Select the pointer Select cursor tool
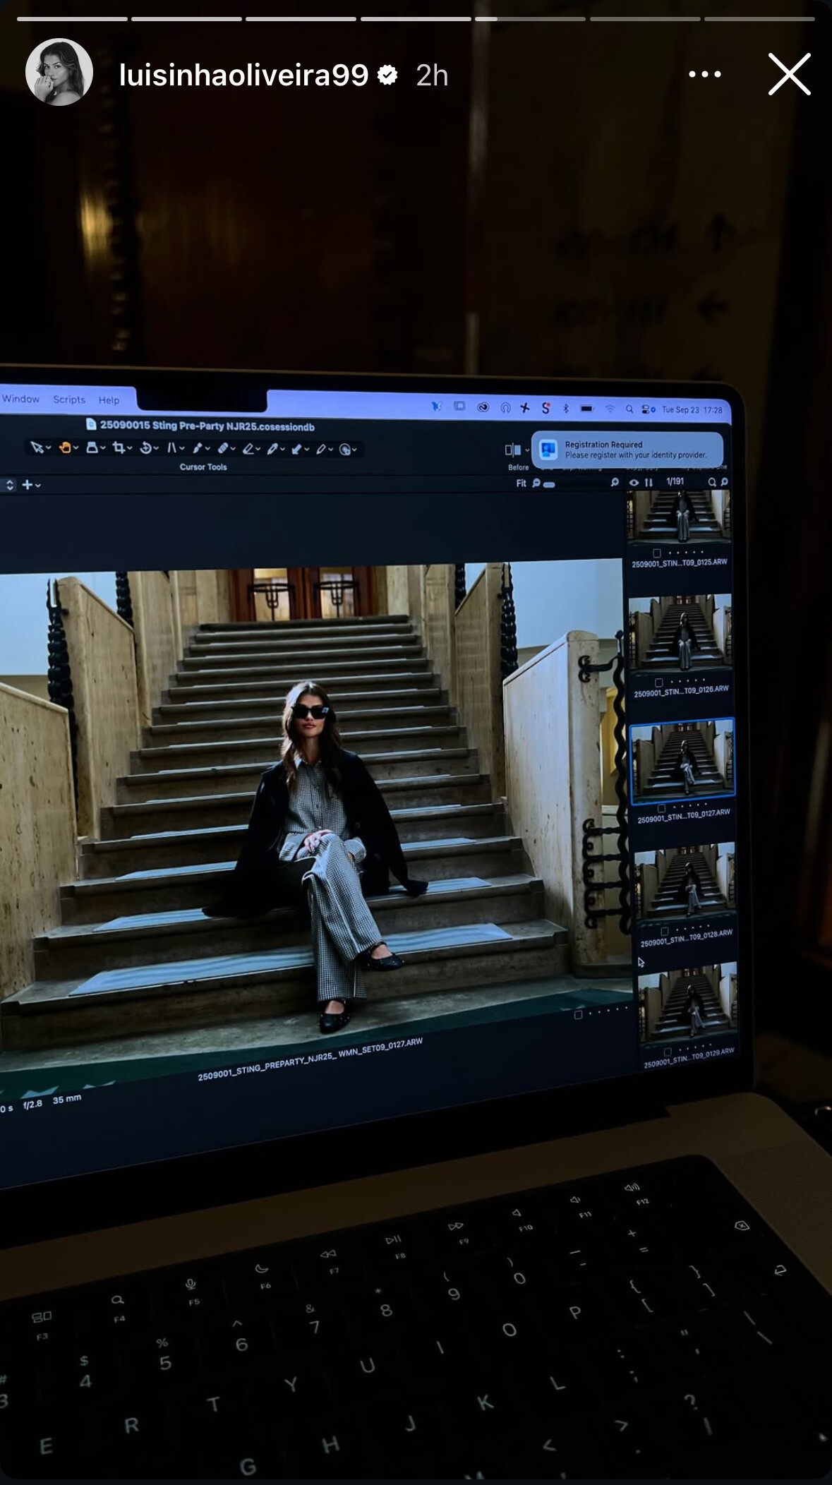832x1485 pixels. [37, 447]
